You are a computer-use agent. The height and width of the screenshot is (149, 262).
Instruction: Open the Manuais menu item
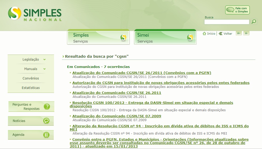point(31,69)
